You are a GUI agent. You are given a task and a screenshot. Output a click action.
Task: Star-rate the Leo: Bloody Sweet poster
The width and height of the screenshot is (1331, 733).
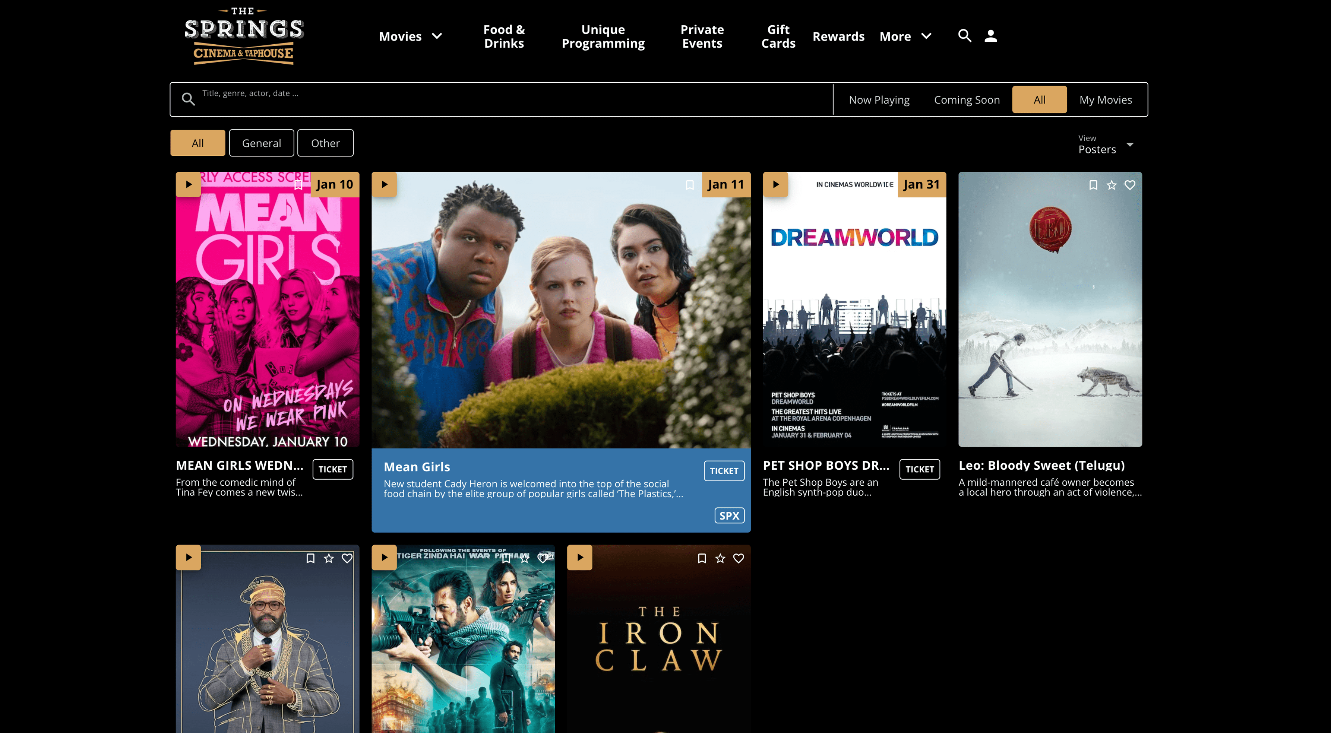1112,185
